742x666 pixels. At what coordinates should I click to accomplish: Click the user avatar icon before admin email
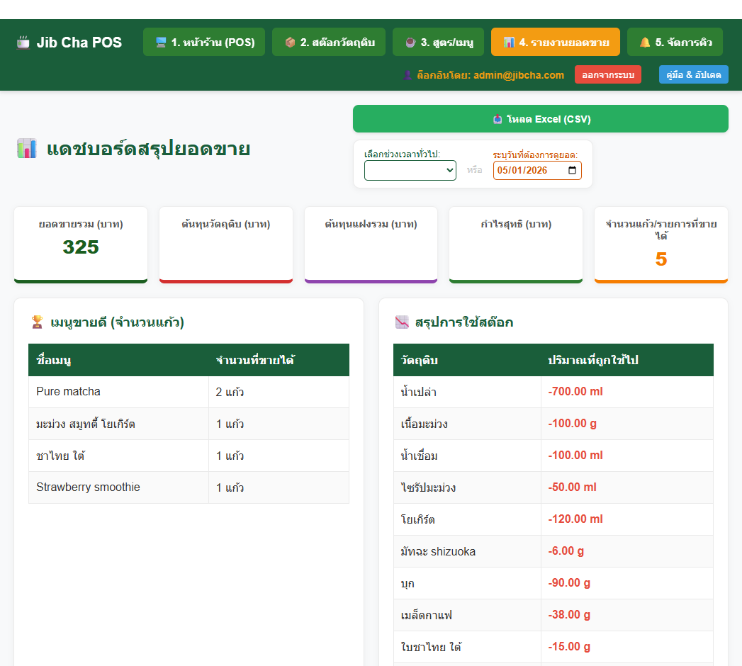click(407, 74)
